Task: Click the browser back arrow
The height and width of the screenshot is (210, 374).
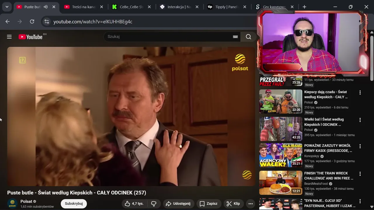Action: pyautogui.click(x=8, y=22)
